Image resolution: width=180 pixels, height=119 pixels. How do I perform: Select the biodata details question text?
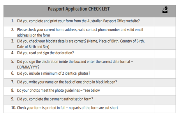pos(81,44)
